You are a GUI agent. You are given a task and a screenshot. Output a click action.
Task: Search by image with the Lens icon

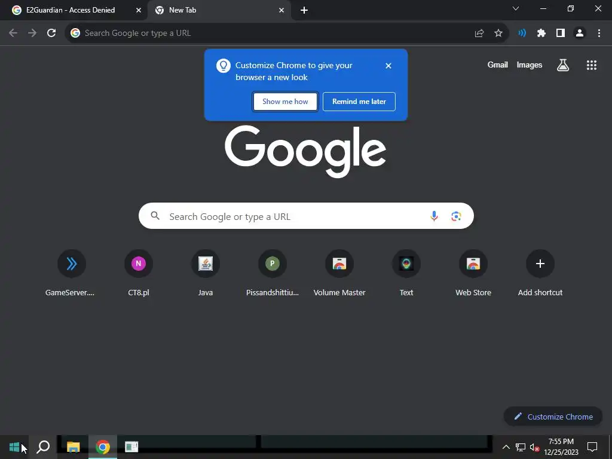pyautogui.click(x=456, y=216)
